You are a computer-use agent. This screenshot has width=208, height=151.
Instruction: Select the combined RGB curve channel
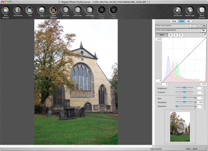[x=162, y=35]
